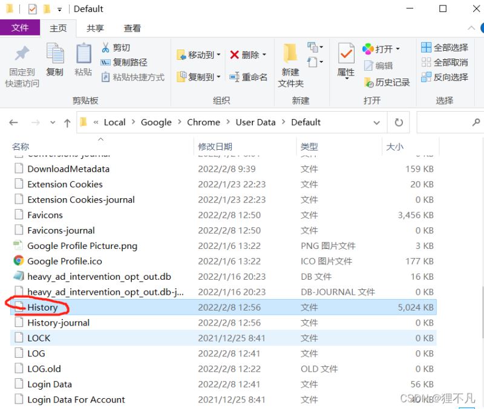Click the red Delete X icon
Image resolution: width=484 pixels, height=409 pixels.
(234, 55)
